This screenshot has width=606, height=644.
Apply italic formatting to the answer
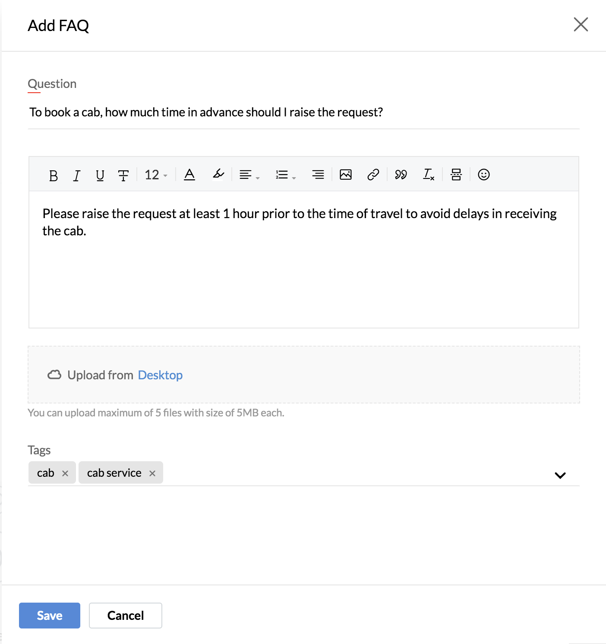(77, 175)
